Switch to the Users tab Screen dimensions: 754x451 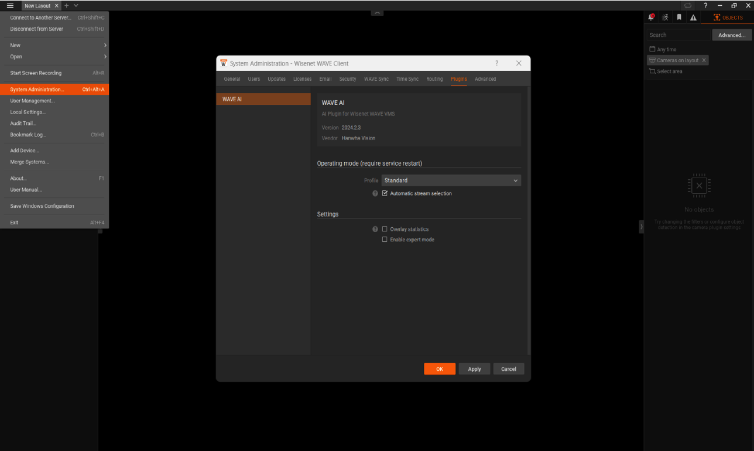[x=254, y=79]
